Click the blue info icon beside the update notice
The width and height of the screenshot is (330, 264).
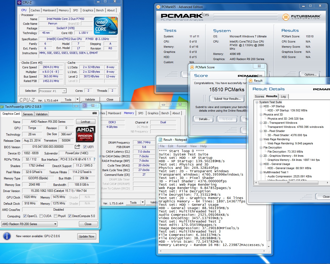pyautogui.click(x=7, y=236)
